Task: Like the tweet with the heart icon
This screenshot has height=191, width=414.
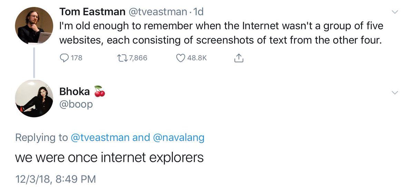Action: click(x=180, y=58)
